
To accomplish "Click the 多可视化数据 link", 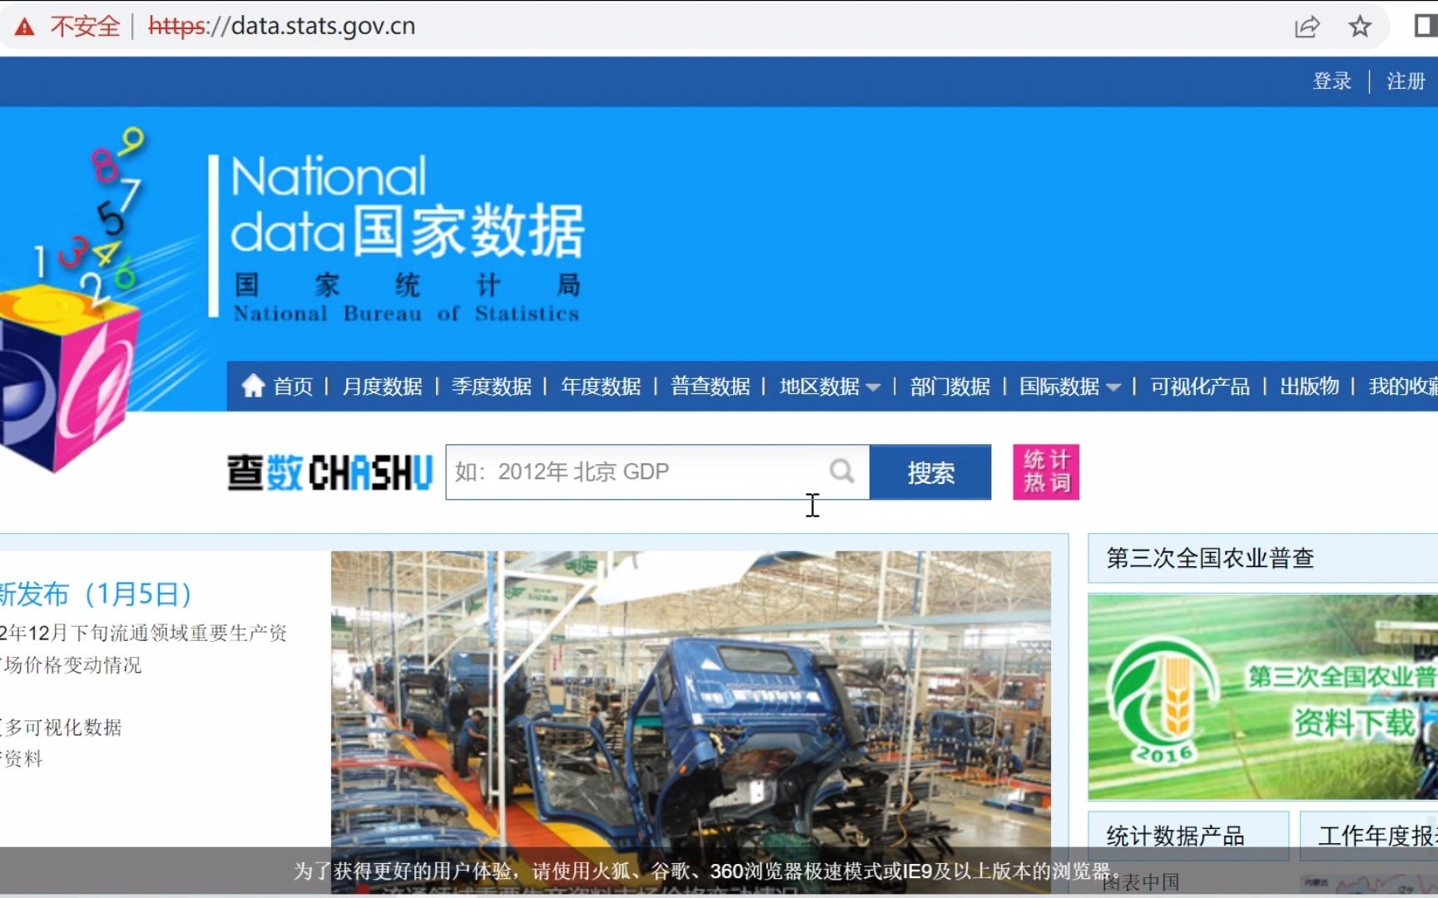I will 62,728.
